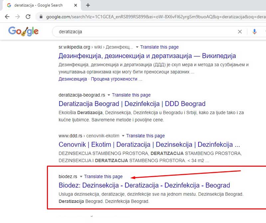
Task: Start voice search with the microphone icon
Action: tap(254, 32)
